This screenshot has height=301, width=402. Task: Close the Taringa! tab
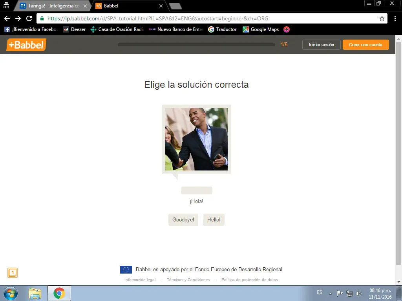point(85,5)
